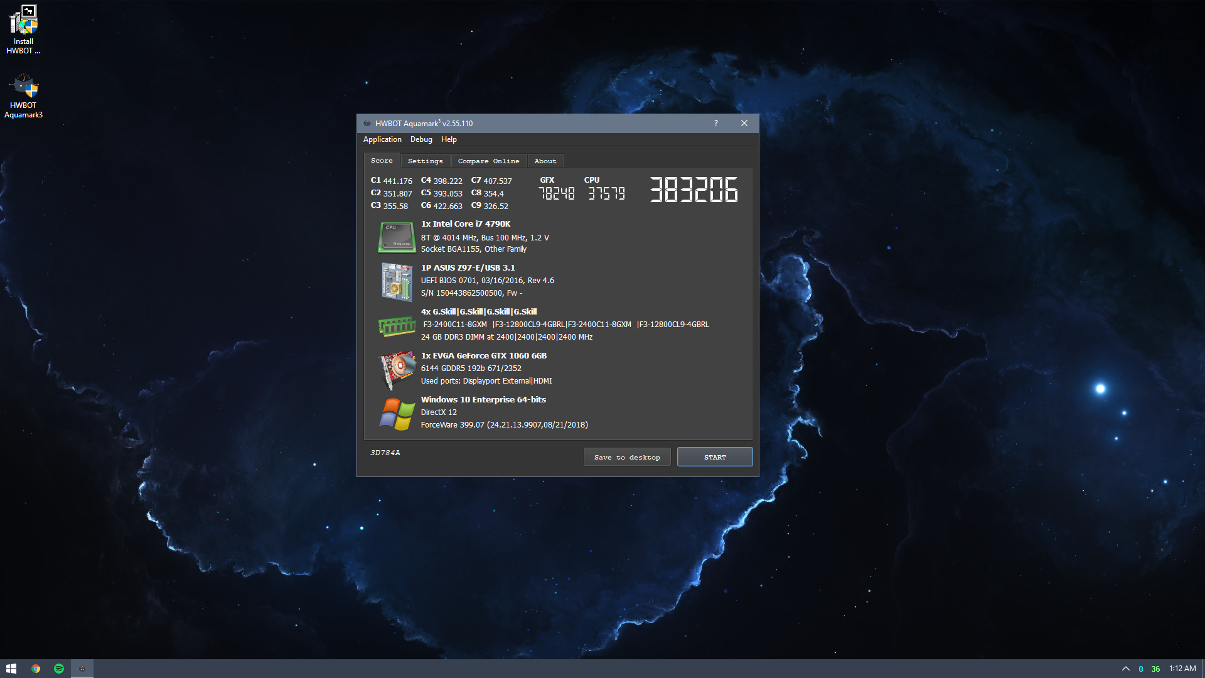Click the UEFI BIOS 0701 line
This screenshot has width=1205, height=678.
[487, 281]
